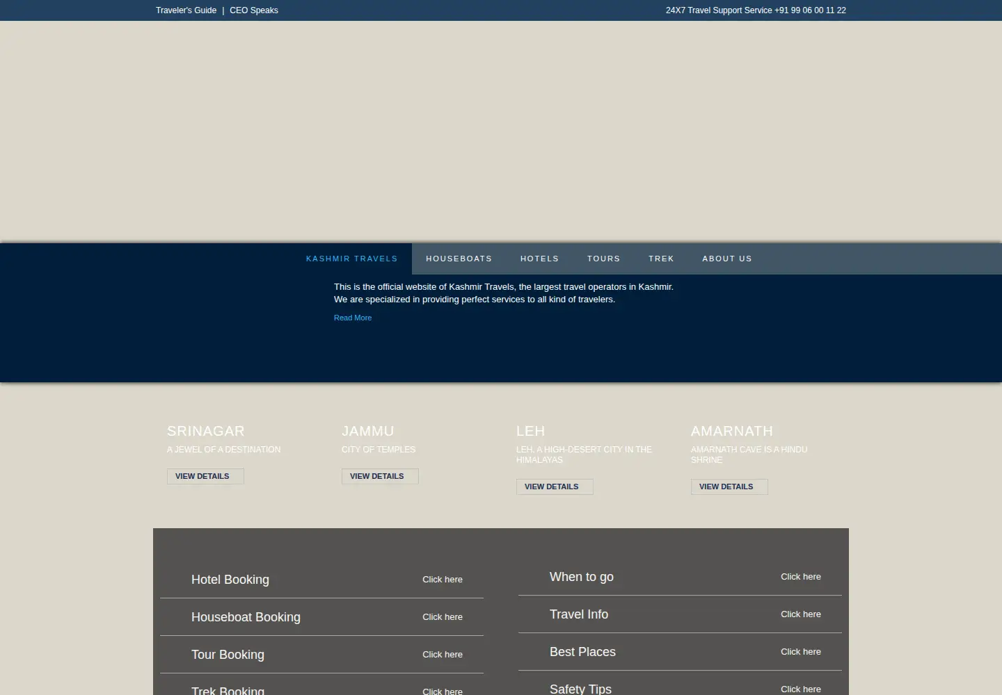The width and height of the screenshot is (1002, 695).
Task: Click the Tour Booking label
Action: click(228, 655)
